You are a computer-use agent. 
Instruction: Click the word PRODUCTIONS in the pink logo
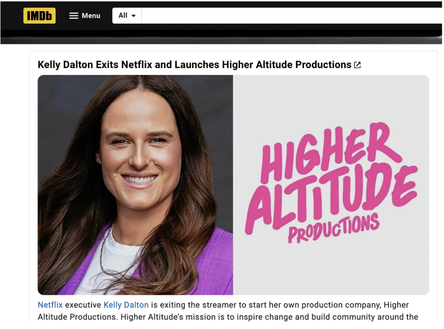tap(334, 229)
